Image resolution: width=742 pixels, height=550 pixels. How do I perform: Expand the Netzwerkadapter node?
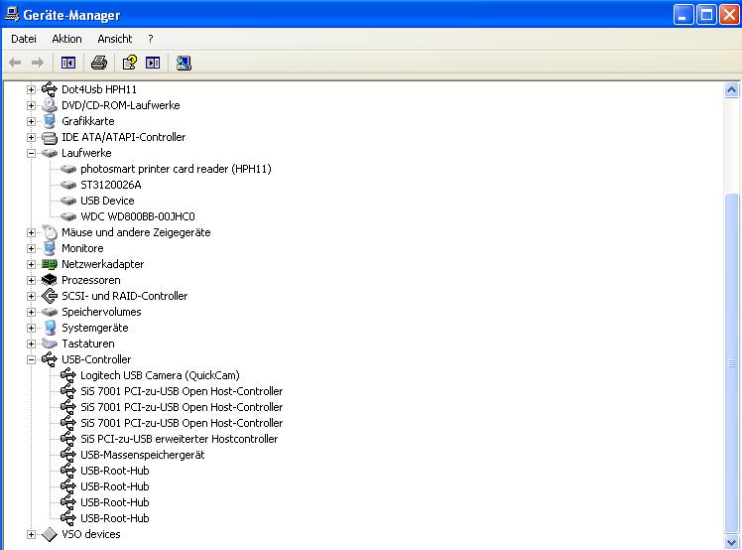[x=31, y=264]
